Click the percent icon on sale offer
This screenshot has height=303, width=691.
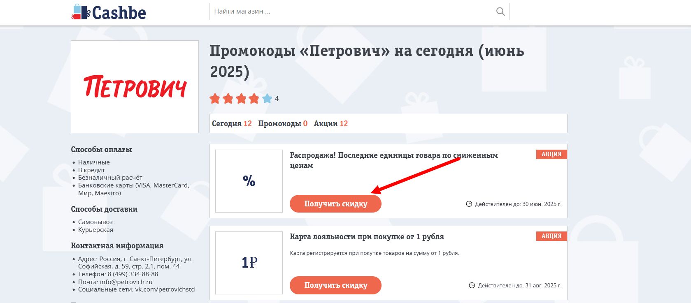[x=249, y=181]
